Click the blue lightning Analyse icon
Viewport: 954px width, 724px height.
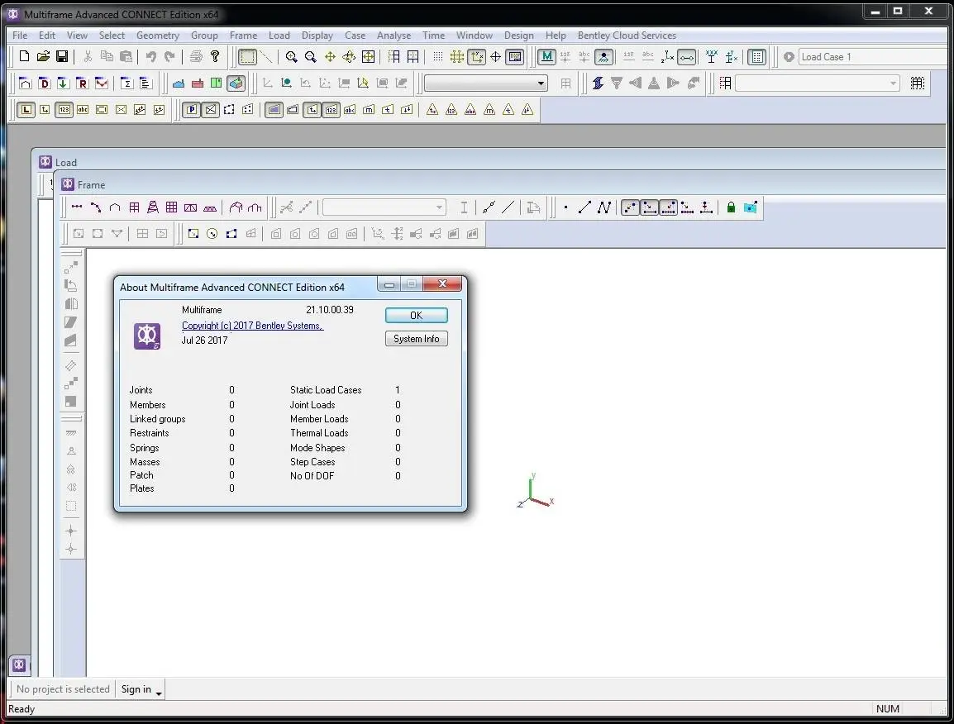click(x=598, y=83)
